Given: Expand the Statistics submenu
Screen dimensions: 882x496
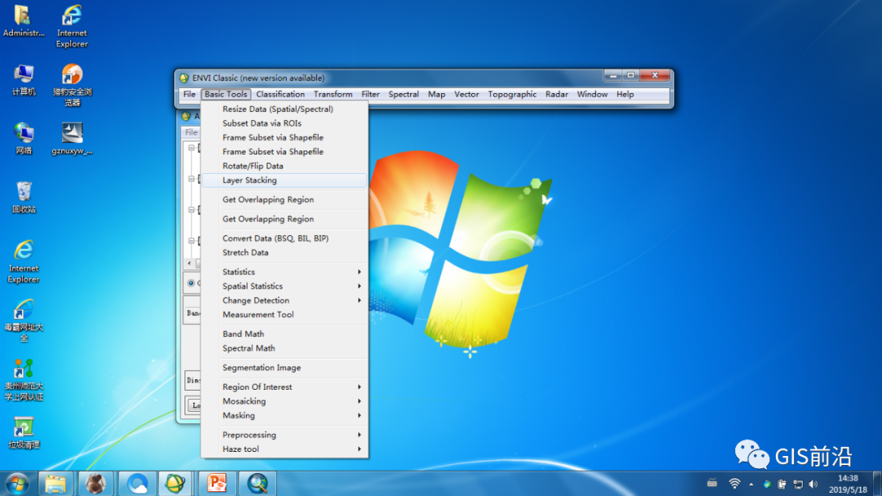Looking at the screenshot, I should pos(284,272).
